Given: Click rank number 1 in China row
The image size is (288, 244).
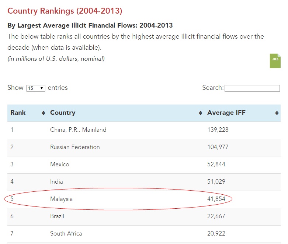Looking at the screenshot, I should click(12, 130).
